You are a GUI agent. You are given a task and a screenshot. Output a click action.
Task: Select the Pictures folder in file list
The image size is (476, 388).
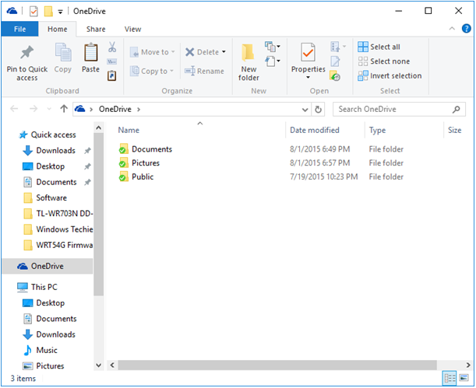(x=139, y=163)
